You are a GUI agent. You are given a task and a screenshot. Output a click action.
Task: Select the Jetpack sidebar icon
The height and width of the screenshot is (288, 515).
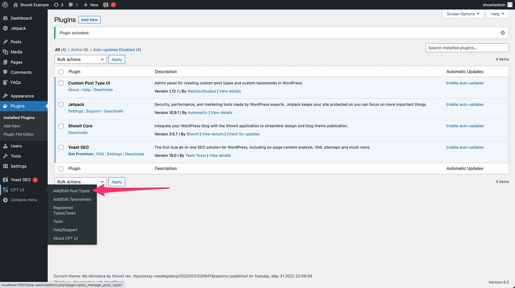tap(6, 28)
